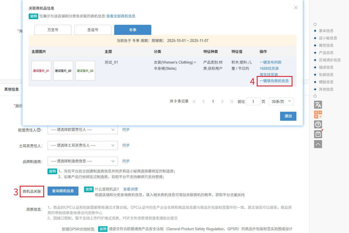349x233 pixels.
Task: Select the 测试图片_01 thumbnail
Action: coord(41,71)
